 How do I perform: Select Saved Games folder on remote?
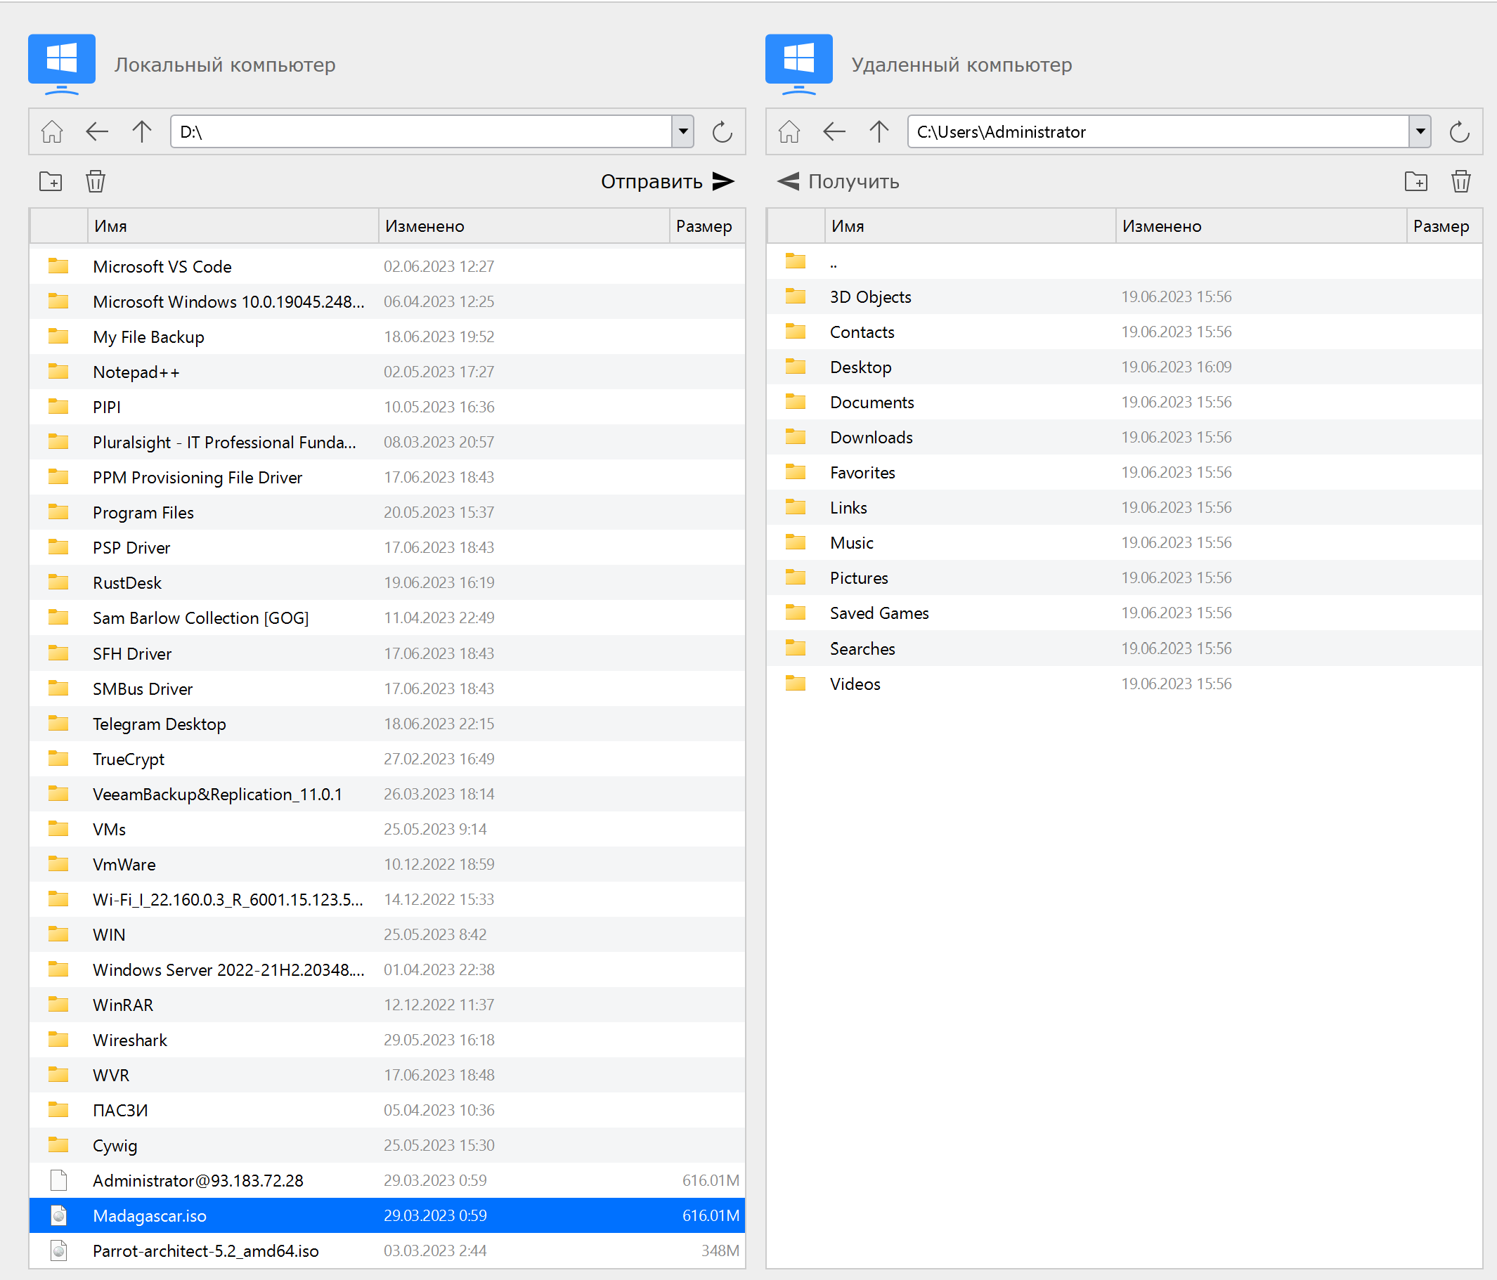coord(1125,613)
